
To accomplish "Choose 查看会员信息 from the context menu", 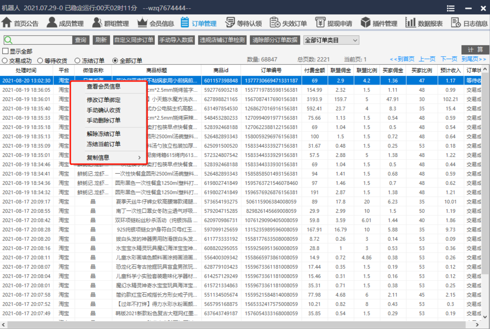I will pos(104,86).
